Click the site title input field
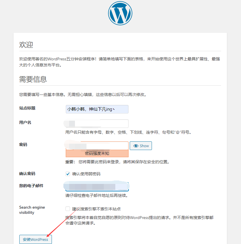The height and width of the screenshot is (244, 241). click(97, 109)
